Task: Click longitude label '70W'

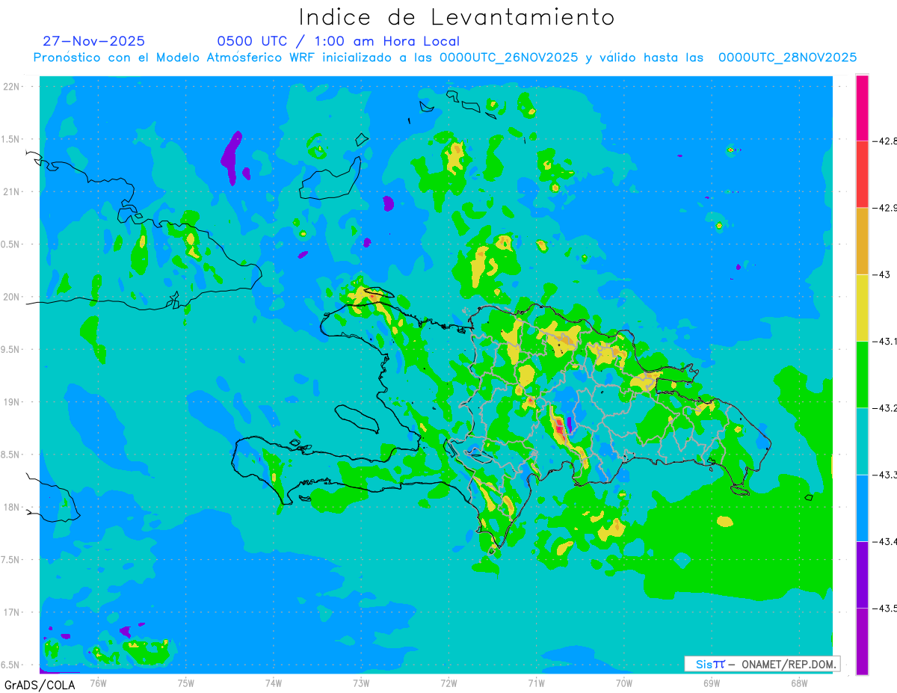Action: [x=624, y=683]
